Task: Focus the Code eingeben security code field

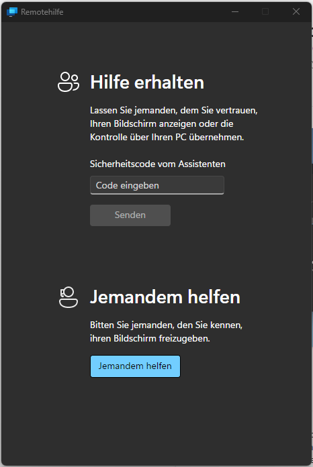Action: 157,185
